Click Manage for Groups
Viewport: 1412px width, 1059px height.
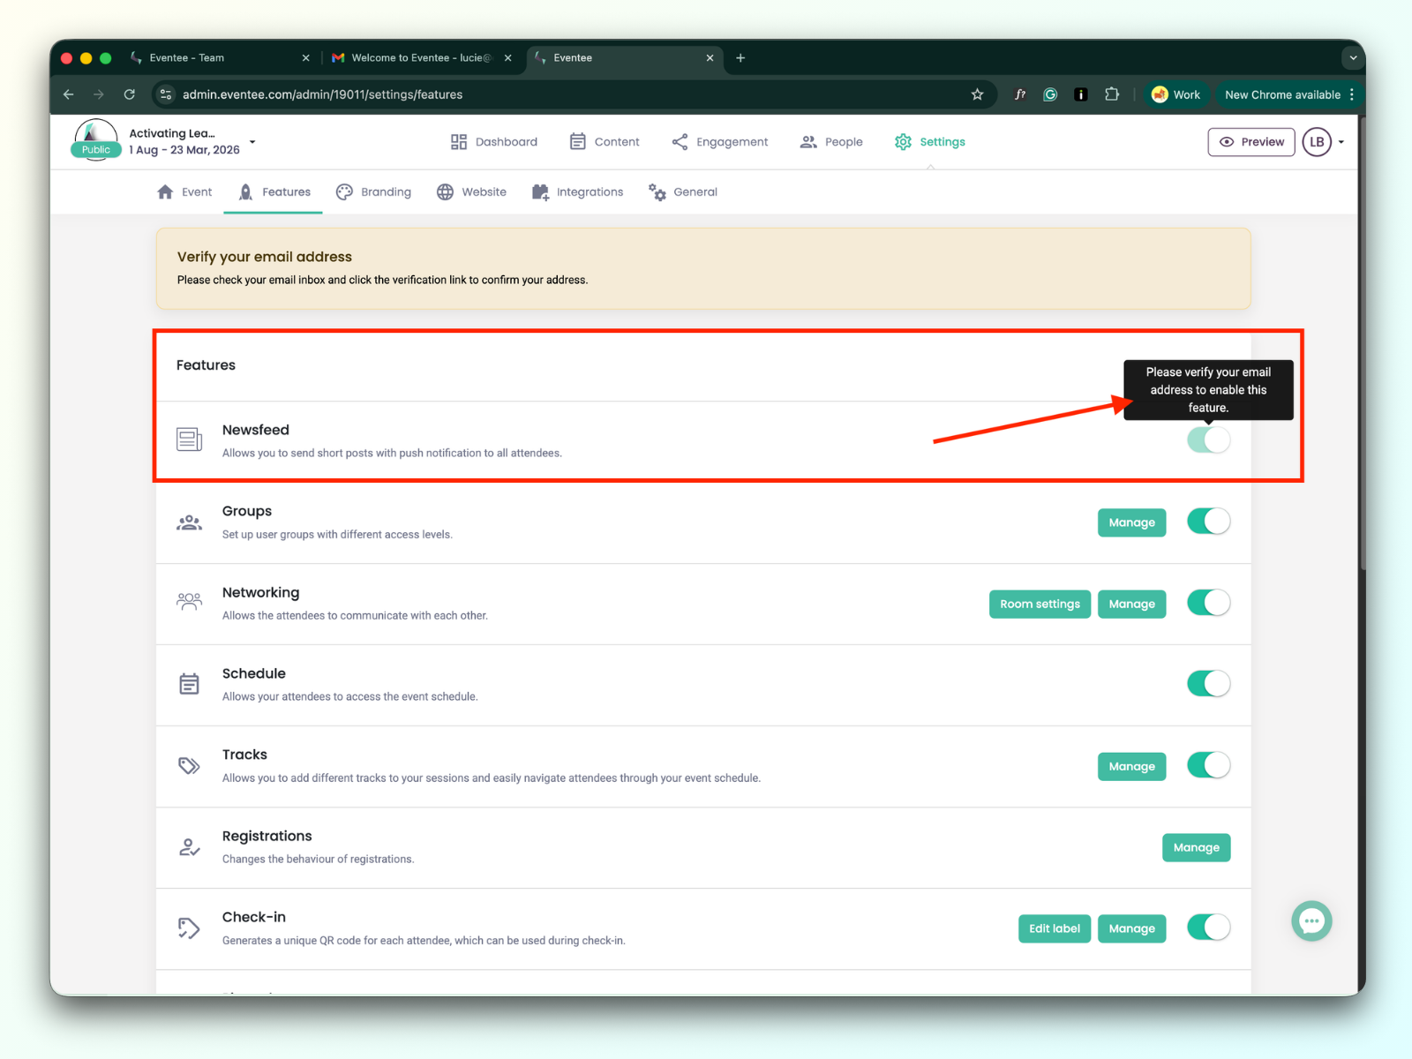pyautogui.click(x=1132, y=522)
